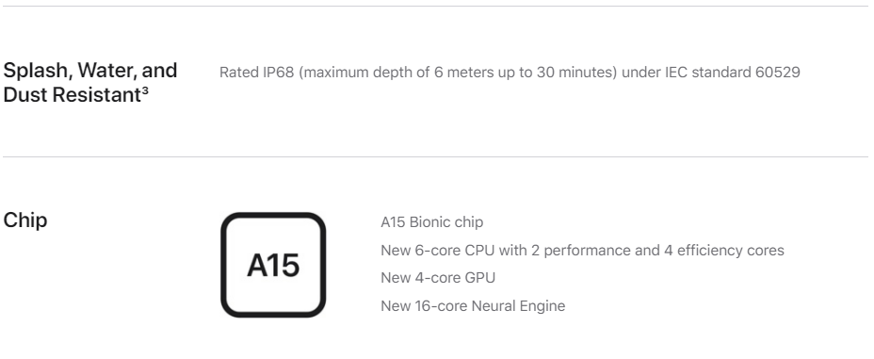Screen dimensions: 874x359
Task: Open footnote 3 superscript link
Action: (144, 90)
